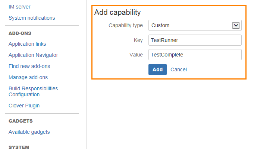276x149 pixels.
Task: Open Build Responsibilities Configuration
Action: point(33,91)
